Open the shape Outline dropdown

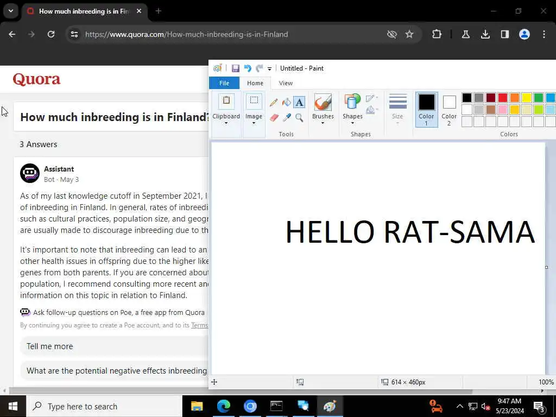pos(371,98)
